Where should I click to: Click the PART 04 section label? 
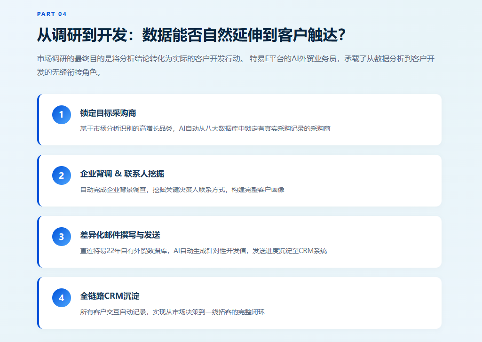[x=52, y=14]
